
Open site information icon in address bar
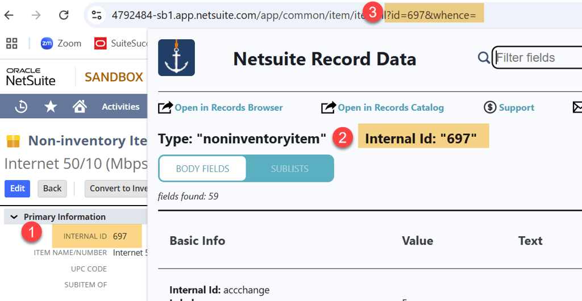97,15
